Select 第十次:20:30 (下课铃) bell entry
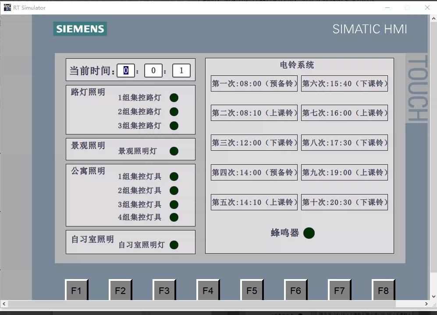Viewport: 437px width, 315px height. [x=345, y=202]
